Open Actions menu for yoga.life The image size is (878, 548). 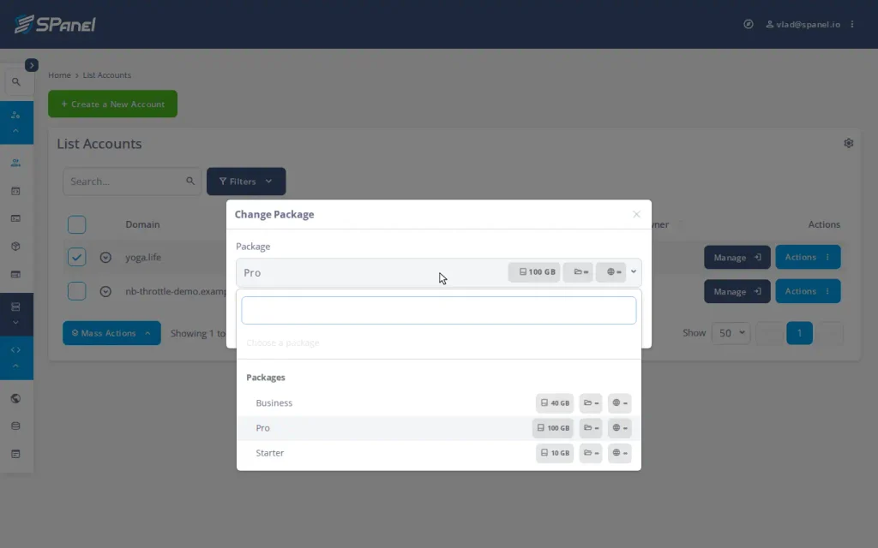point(808,257)
